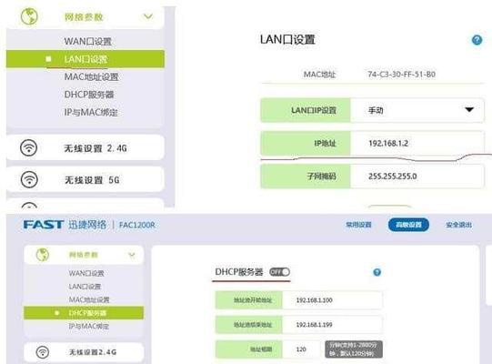
Task: Click the FAST 迅捷网络 logo
Action: 65,225
